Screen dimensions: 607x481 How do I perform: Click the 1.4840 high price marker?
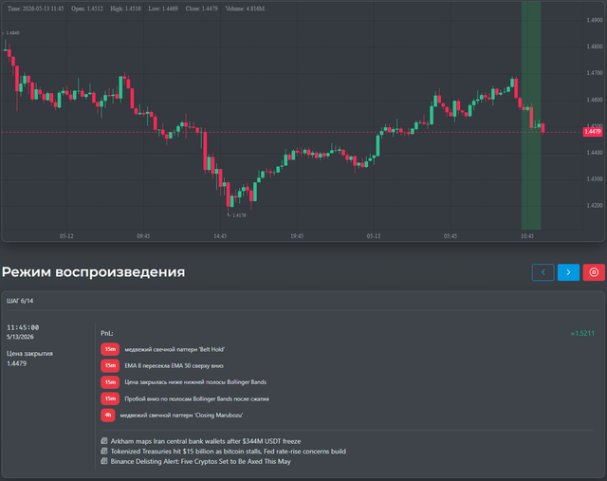(12, 33)
